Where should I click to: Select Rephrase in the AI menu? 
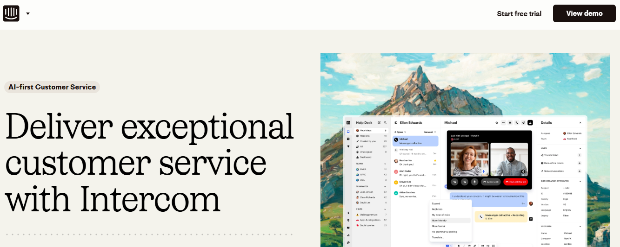pos(450,209)
